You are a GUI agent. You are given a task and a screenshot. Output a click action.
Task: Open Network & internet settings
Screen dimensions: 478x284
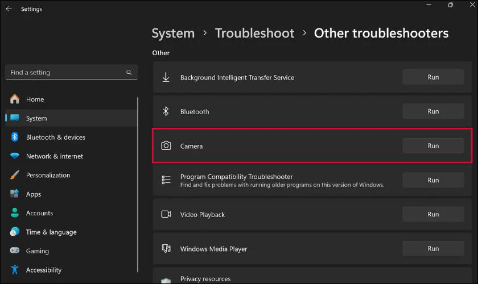point(71,156)
